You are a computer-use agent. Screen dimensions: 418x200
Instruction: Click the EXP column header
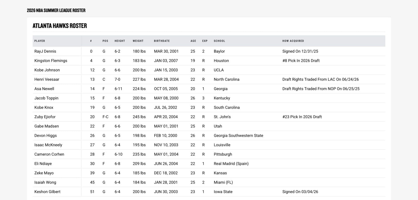click(x=205, y=41)
